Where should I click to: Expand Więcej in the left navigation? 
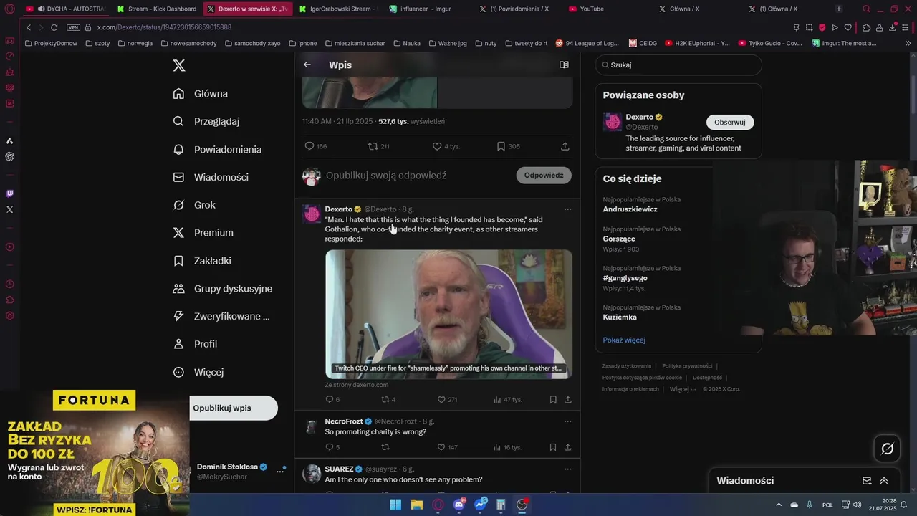[198, 372]
